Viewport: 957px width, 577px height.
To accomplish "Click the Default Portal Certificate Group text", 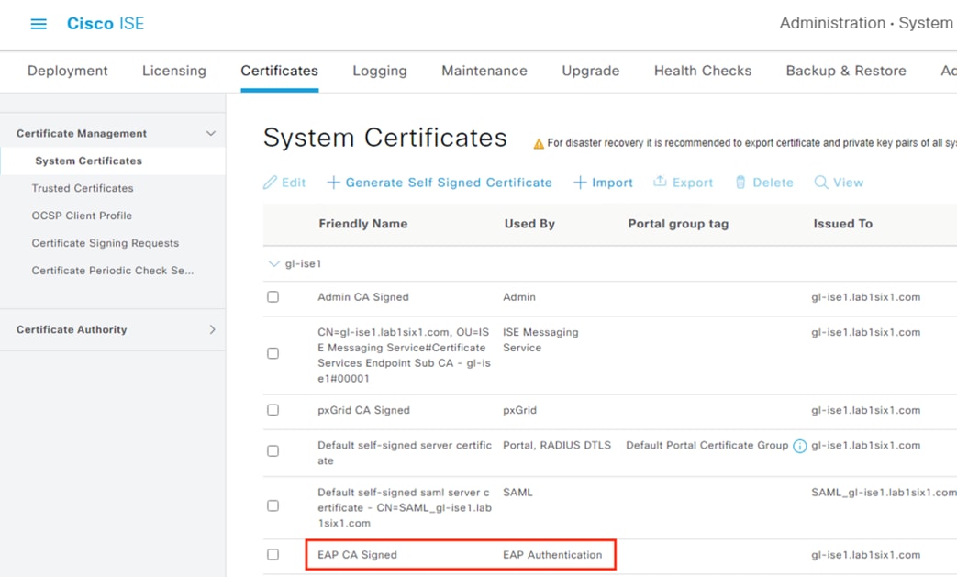I will tap(707, 445).
